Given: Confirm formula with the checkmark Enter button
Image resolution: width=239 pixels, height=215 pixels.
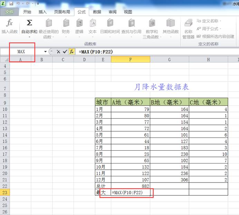Looking at the screenshot, I should click(x=65, y=52).
